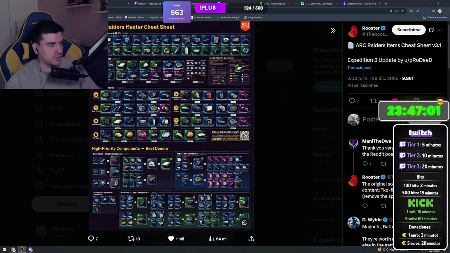Click the 9.861 Visualizaciones count

[380, 82]
